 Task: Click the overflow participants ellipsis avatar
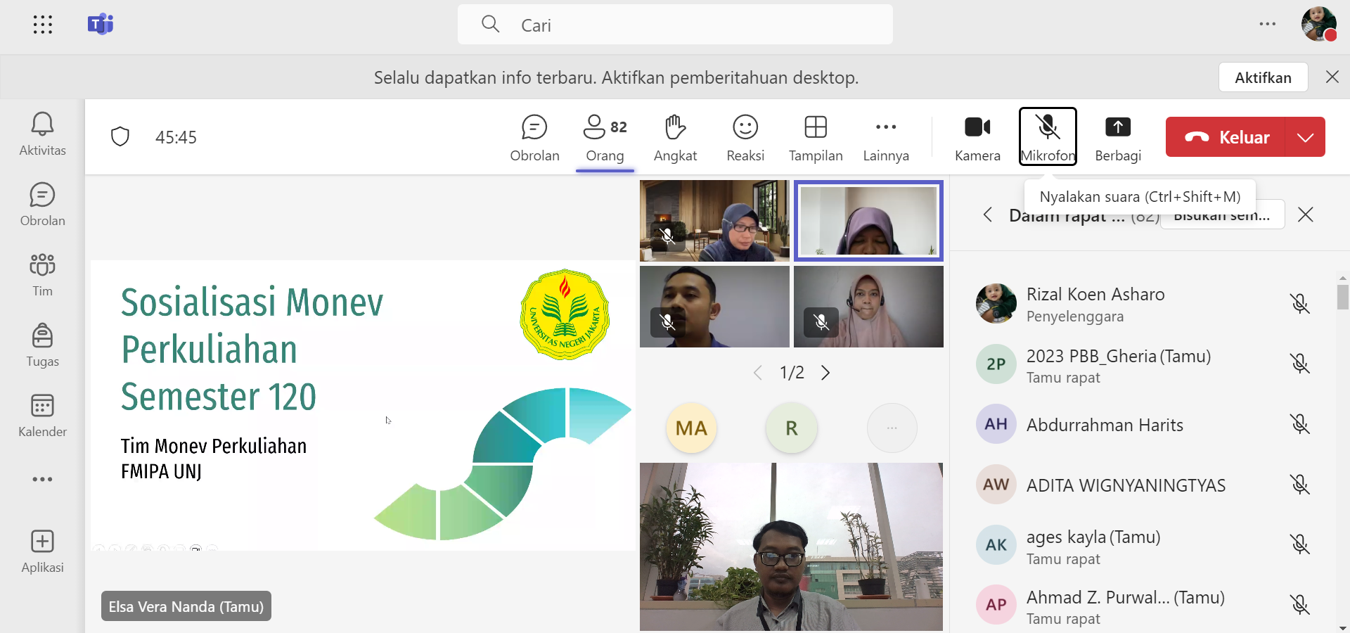click(x=892, y=428)
